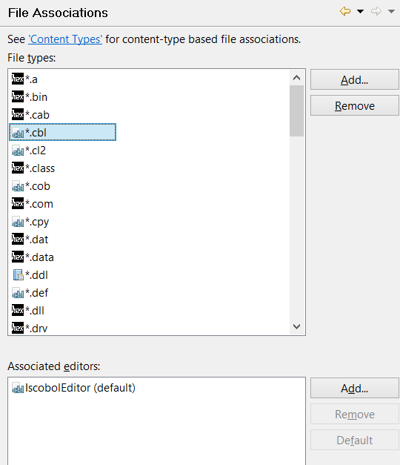Click the file types scrollbar thumb
The image size is (400, 465).
click(296, 111)
